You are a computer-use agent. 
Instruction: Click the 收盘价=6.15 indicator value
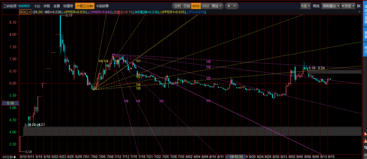coord(123,12)
